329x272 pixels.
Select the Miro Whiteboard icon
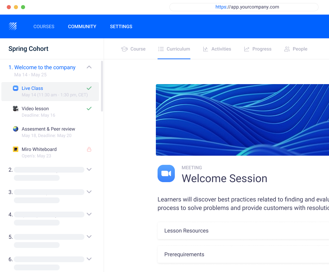16,149
